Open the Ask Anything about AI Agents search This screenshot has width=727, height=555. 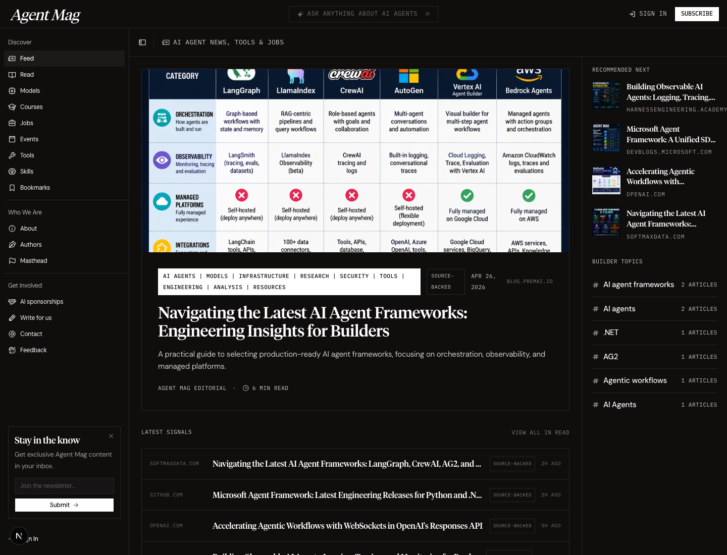pos(363,14)
